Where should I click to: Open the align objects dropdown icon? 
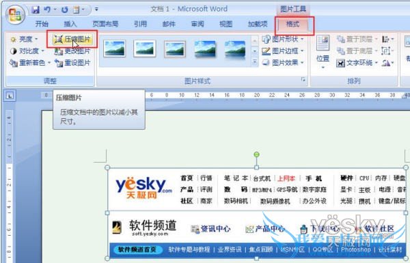[387, 39]
